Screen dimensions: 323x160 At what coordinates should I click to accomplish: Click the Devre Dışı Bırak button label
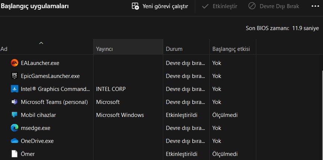pos(279,6)
